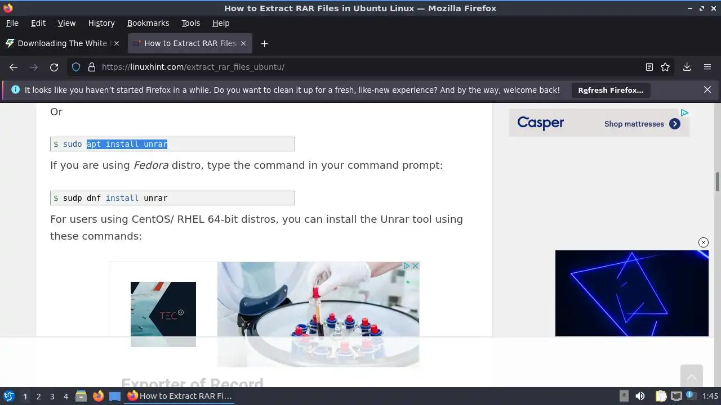Click the 'sudo apt install unrar' code box
The height and width of the screenshot is (405, 721).
(x=172, y=144)
